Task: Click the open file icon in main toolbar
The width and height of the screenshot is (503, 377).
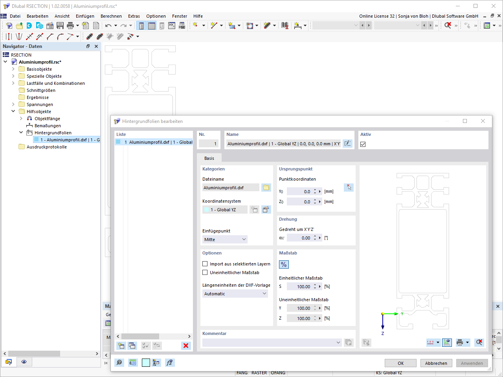Action: 19,26
